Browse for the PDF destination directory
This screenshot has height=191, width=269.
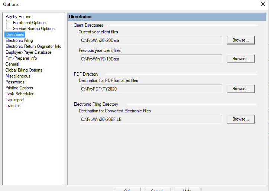pos(241,89)
